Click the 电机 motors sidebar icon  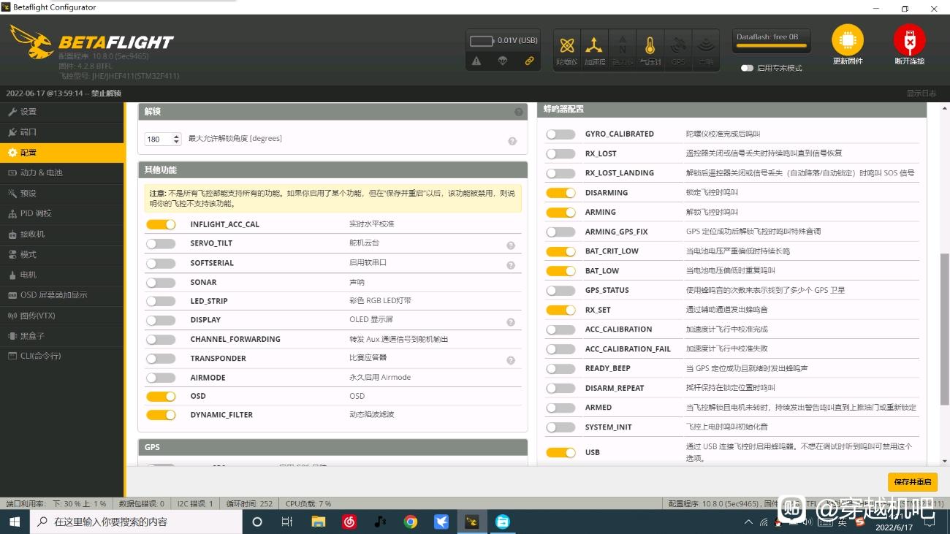pyautogui.click(x=12, y=275)
